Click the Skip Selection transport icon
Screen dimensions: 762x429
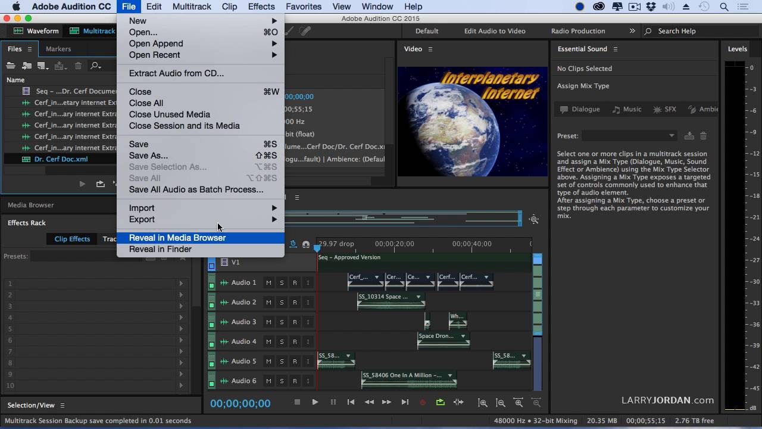458,402
